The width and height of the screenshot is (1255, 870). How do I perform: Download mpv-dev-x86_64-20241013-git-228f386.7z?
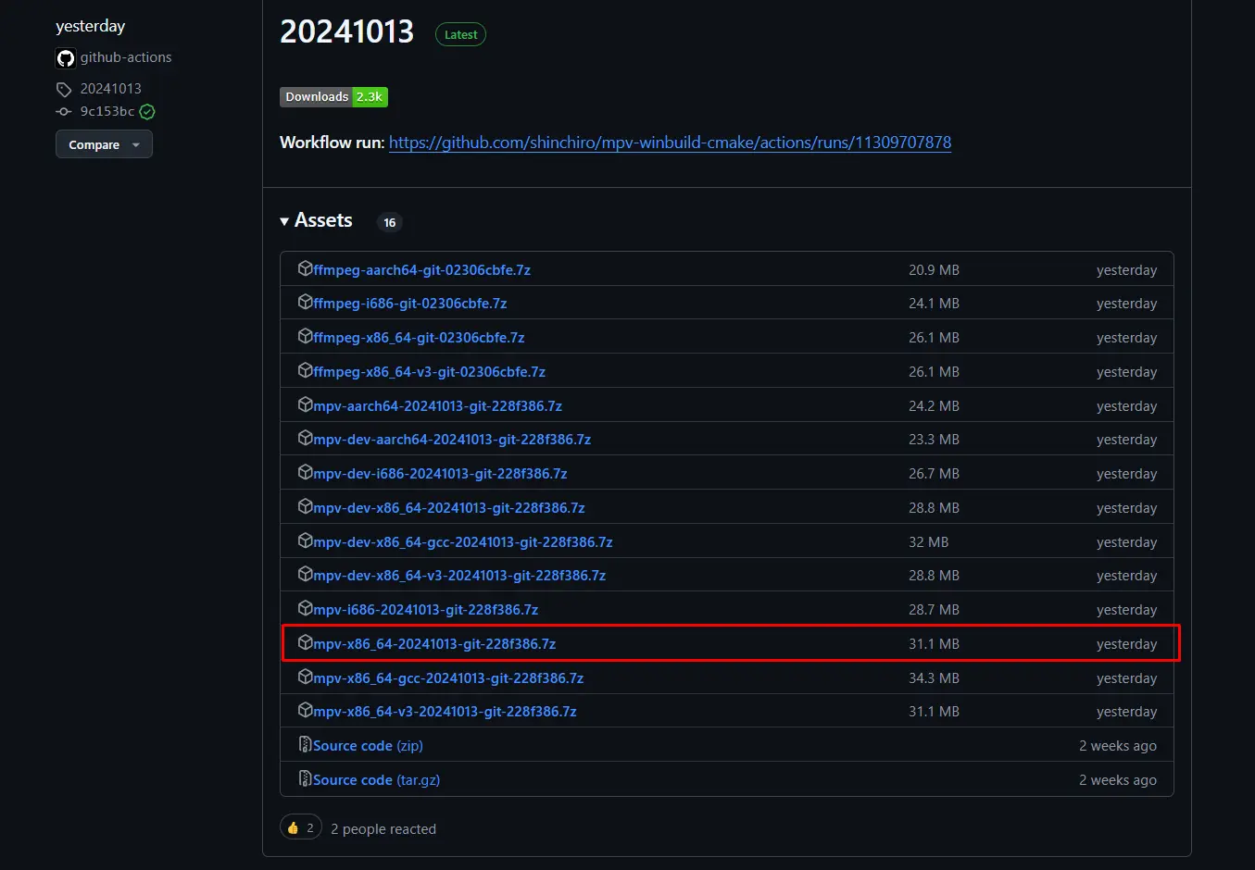coord(449,508)
